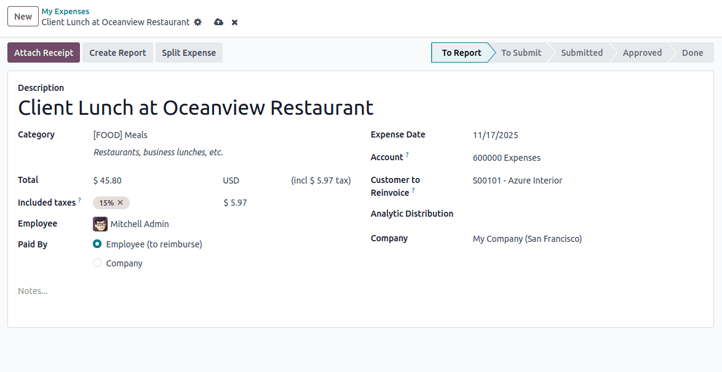Screen dimensions: 722x372
Task: Click the Included taxes help icon
Action: tap(78, 200)
